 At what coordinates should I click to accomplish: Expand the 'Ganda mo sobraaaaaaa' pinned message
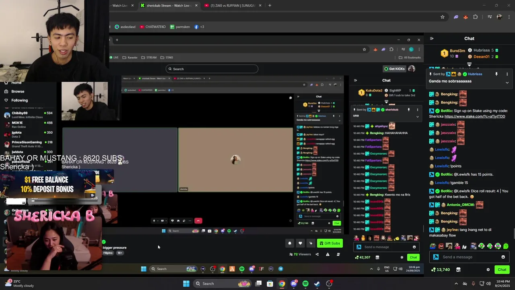pyautogui.click(x=507, y=83)
